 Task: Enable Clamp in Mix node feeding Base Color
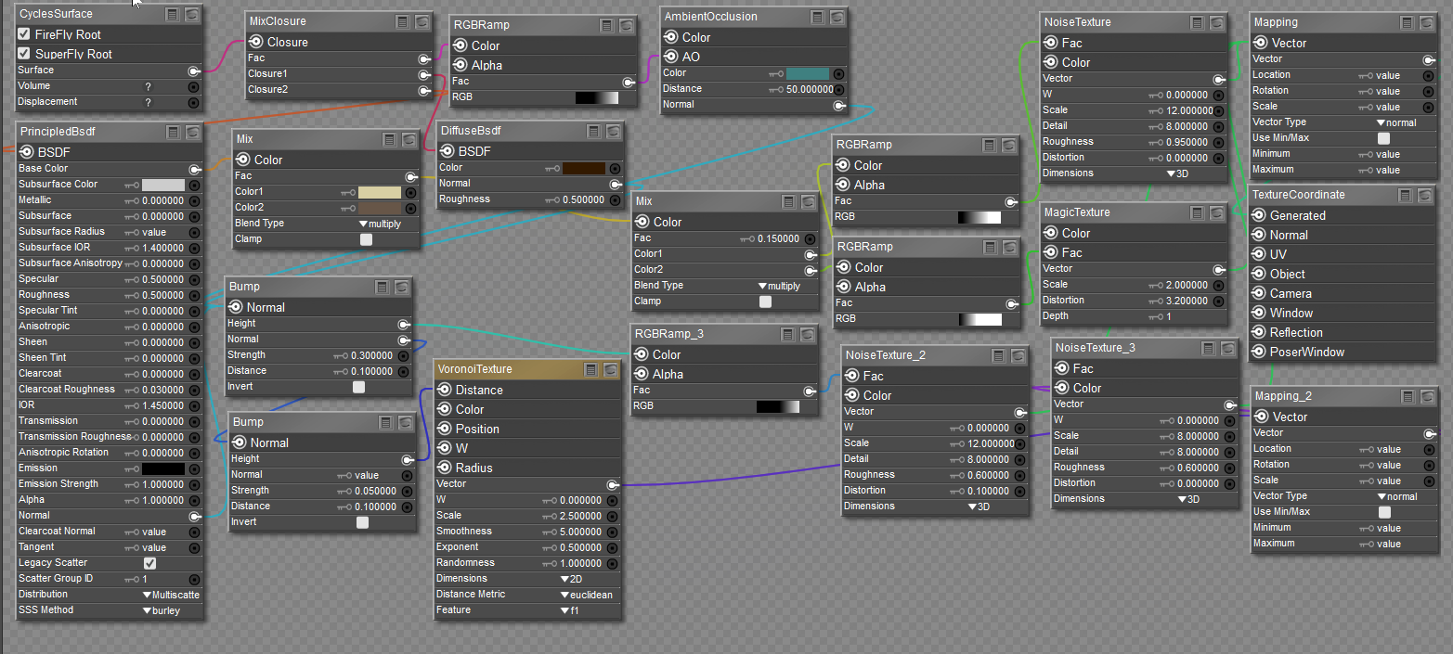pyautogui.click(x=366, y=239)
